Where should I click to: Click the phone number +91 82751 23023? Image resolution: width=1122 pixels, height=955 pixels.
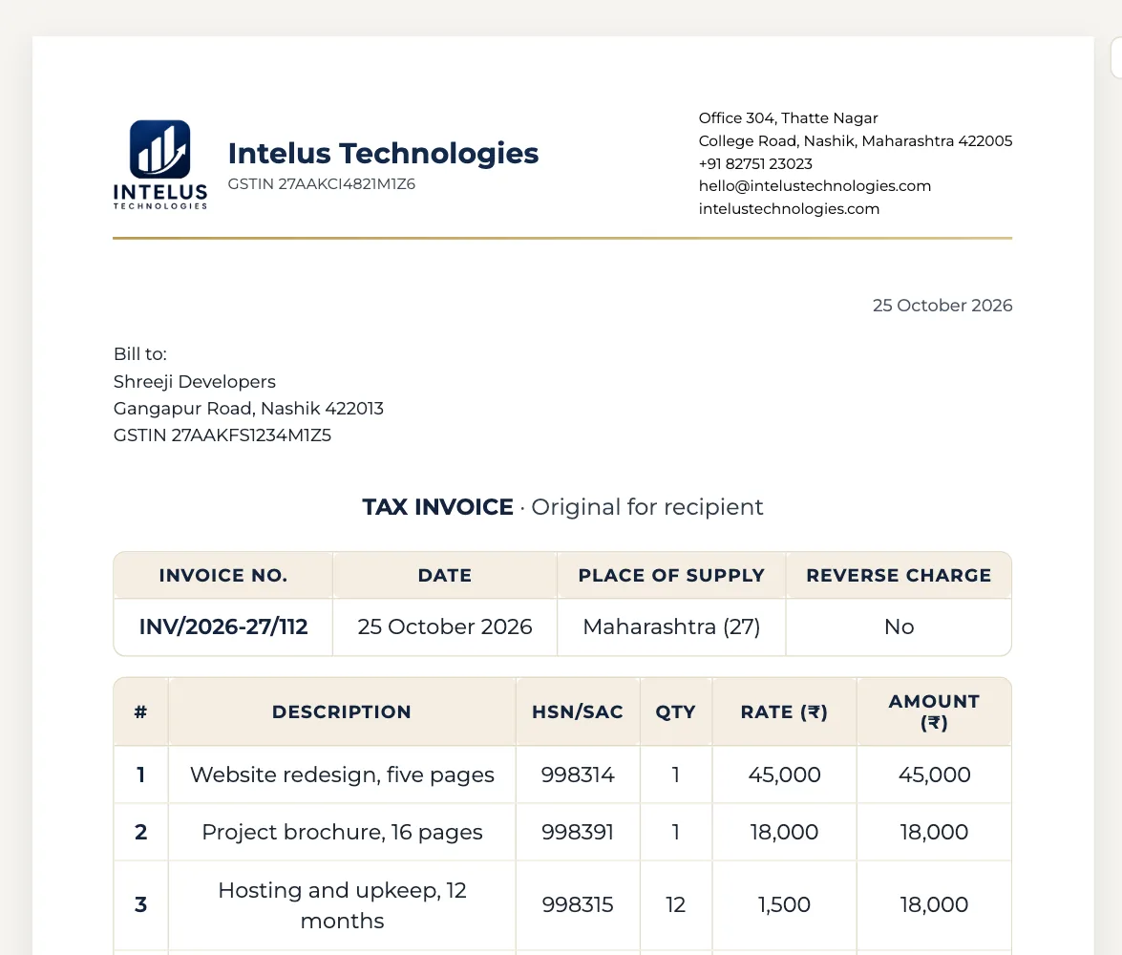click(x=755, y=164)
